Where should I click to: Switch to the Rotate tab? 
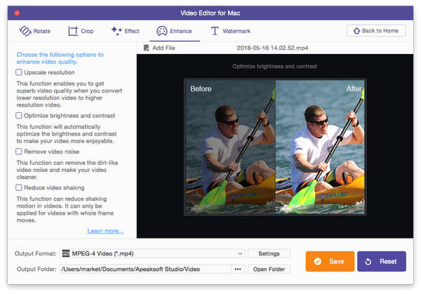coord(34,31)
